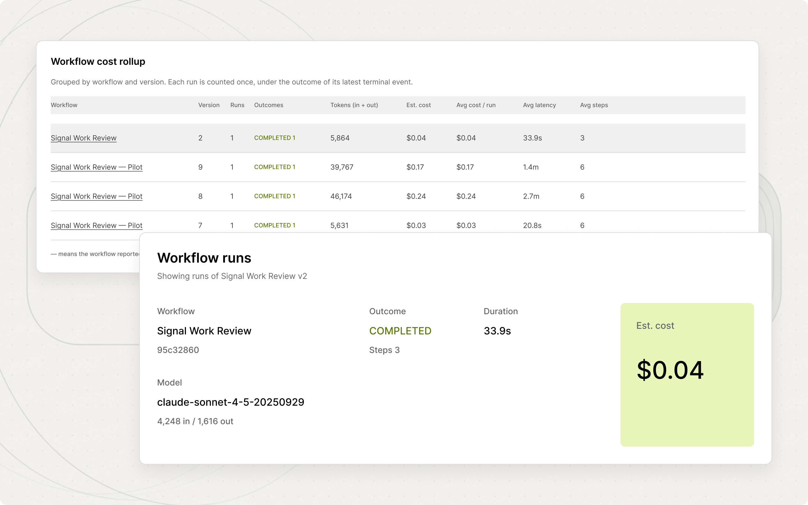Click the 33.9s average latency cell in the table

(532, 138)
